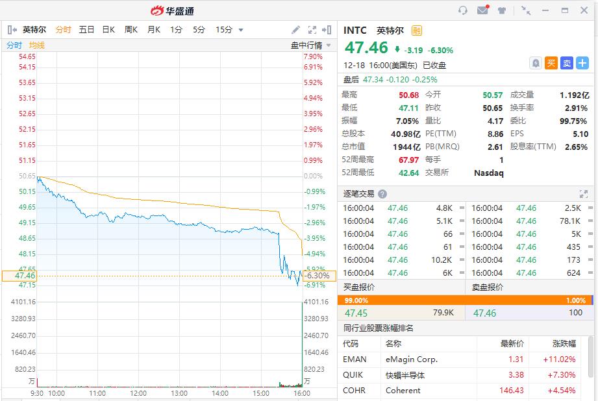Toggle the 分时 line legend
This screenshot has width=598, height=401.
pos(14,45)
